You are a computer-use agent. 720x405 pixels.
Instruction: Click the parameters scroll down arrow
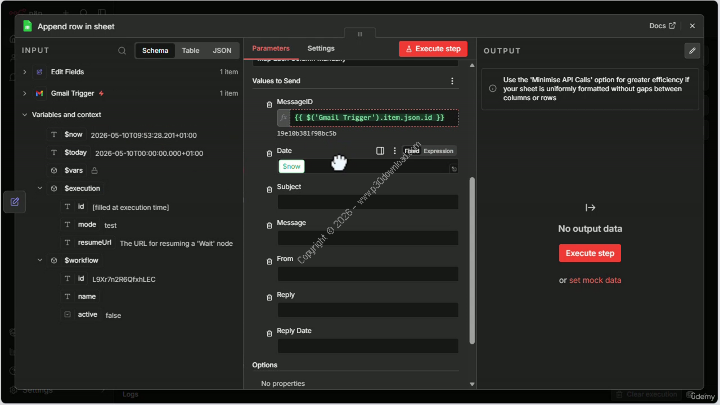point(472,384)
